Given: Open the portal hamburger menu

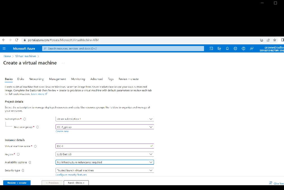Looking at the screenshot, I should pyautogui.click(x=4, y=48).
